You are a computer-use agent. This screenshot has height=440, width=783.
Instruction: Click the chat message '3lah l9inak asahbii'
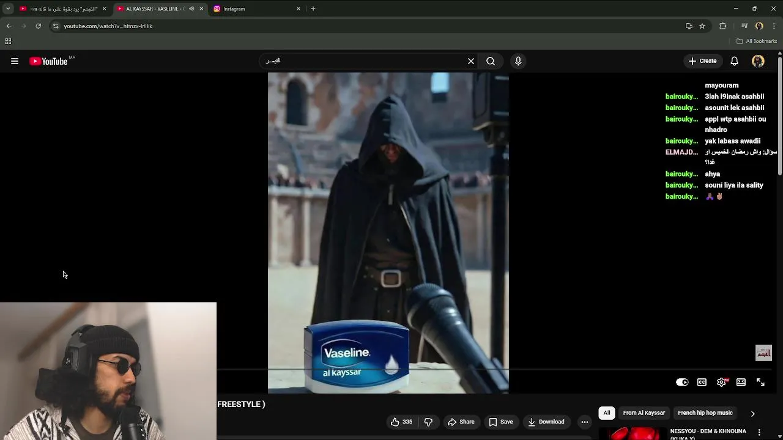point(734,97)
